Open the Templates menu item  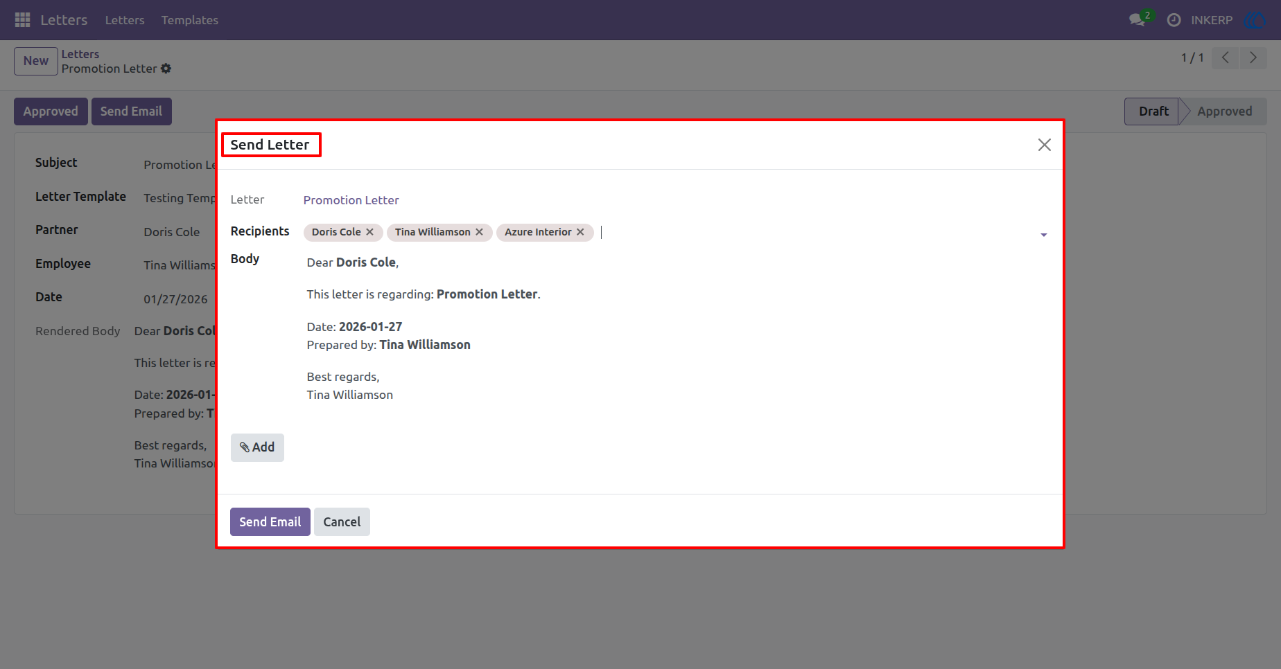click(190, 20)
